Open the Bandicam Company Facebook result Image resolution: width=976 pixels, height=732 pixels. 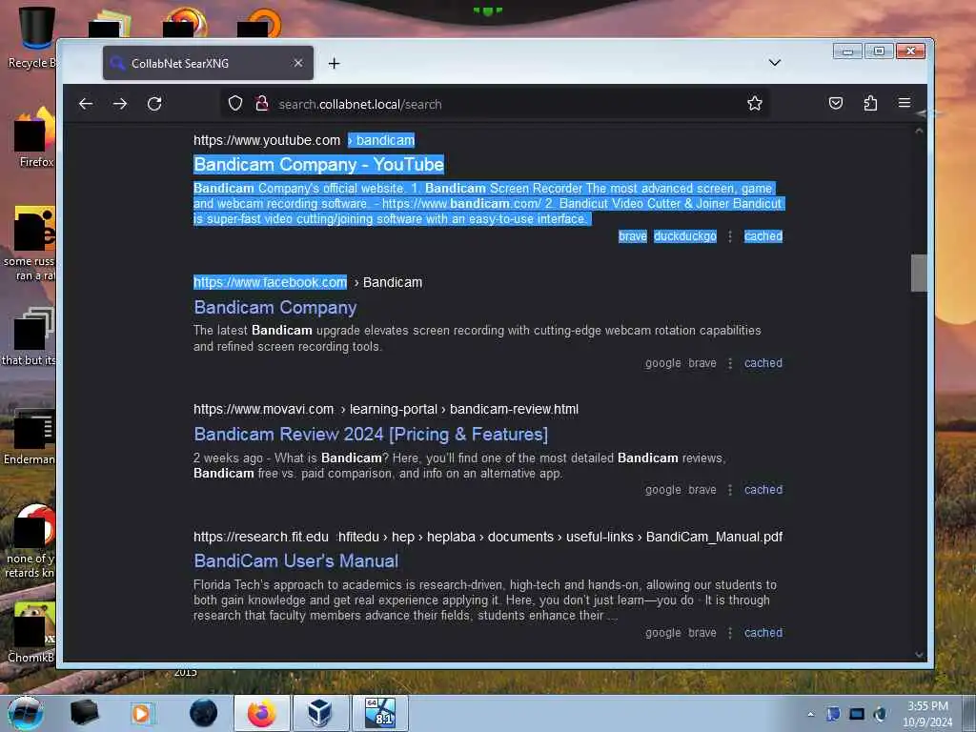coord(275,308)
